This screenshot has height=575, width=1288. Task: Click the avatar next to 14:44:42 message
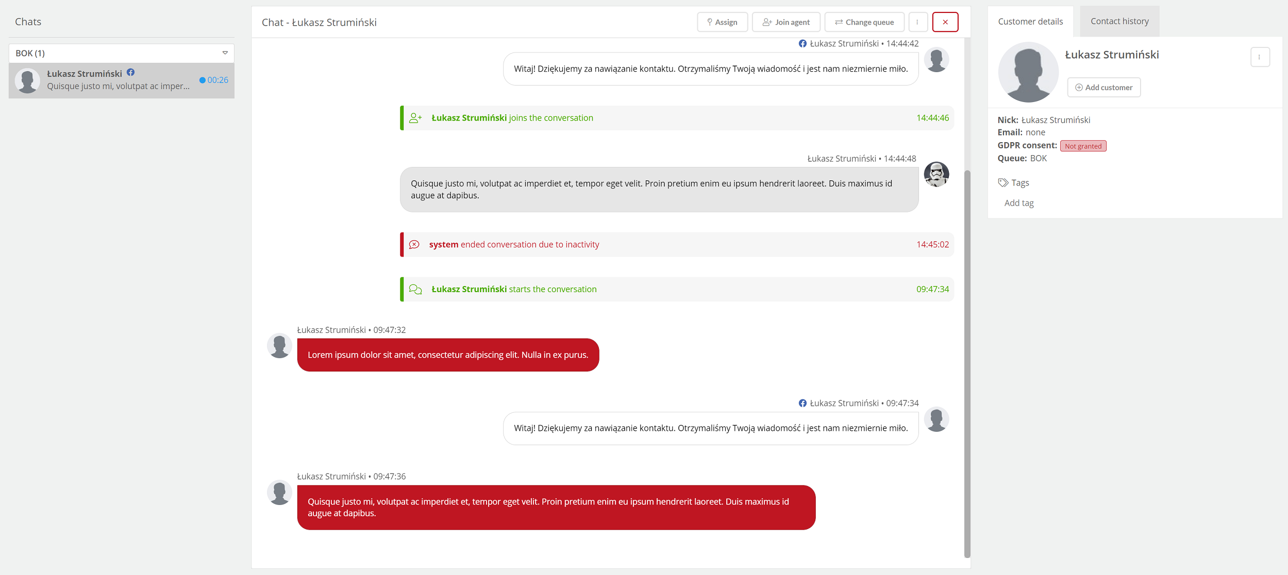point(936,60)
